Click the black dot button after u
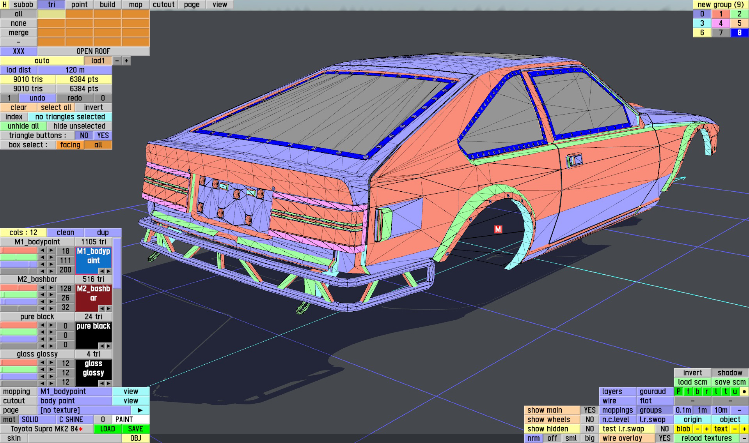Viewport: 749px width, 443px height. click(x=744, y=392)
